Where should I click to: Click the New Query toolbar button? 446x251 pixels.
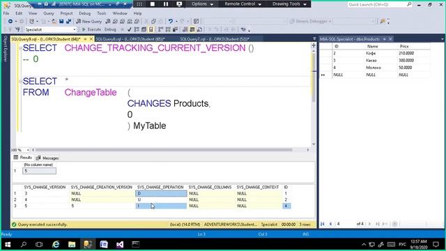89,22
